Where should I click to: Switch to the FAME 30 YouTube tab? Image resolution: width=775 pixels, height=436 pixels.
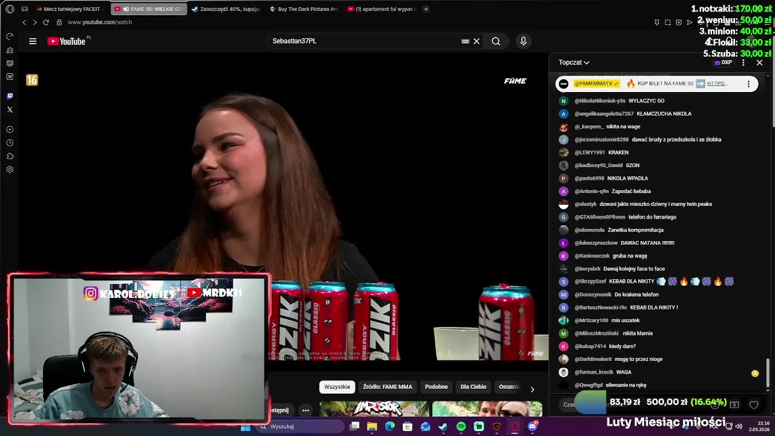149,9
